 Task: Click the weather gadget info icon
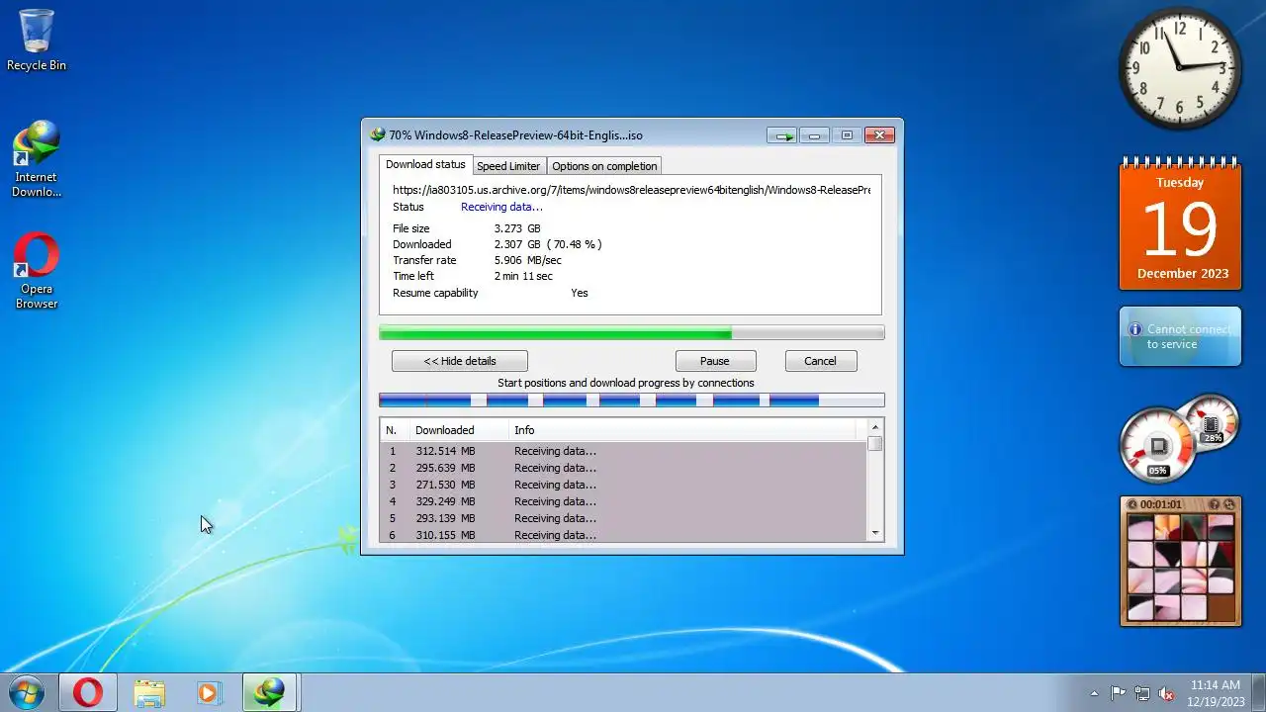(1134, 329)
